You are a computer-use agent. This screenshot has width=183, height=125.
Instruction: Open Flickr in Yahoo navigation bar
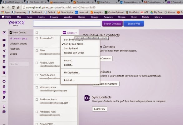click(x=134, y=17)
